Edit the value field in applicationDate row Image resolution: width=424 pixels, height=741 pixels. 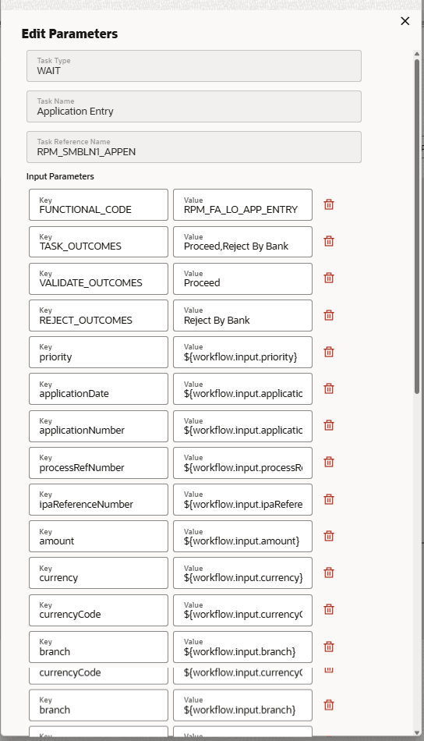coord(242,389)
